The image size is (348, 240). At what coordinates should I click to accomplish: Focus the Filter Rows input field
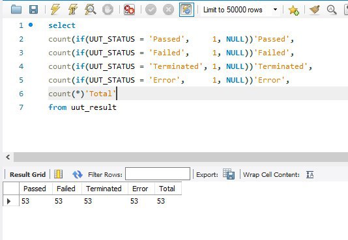coord(158,174)
